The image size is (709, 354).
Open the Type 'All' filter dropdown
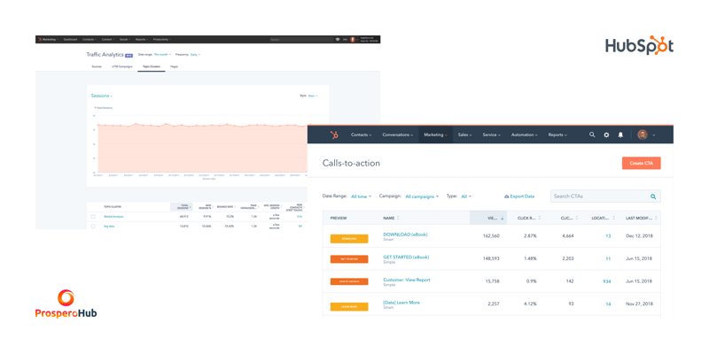[466, 196]
